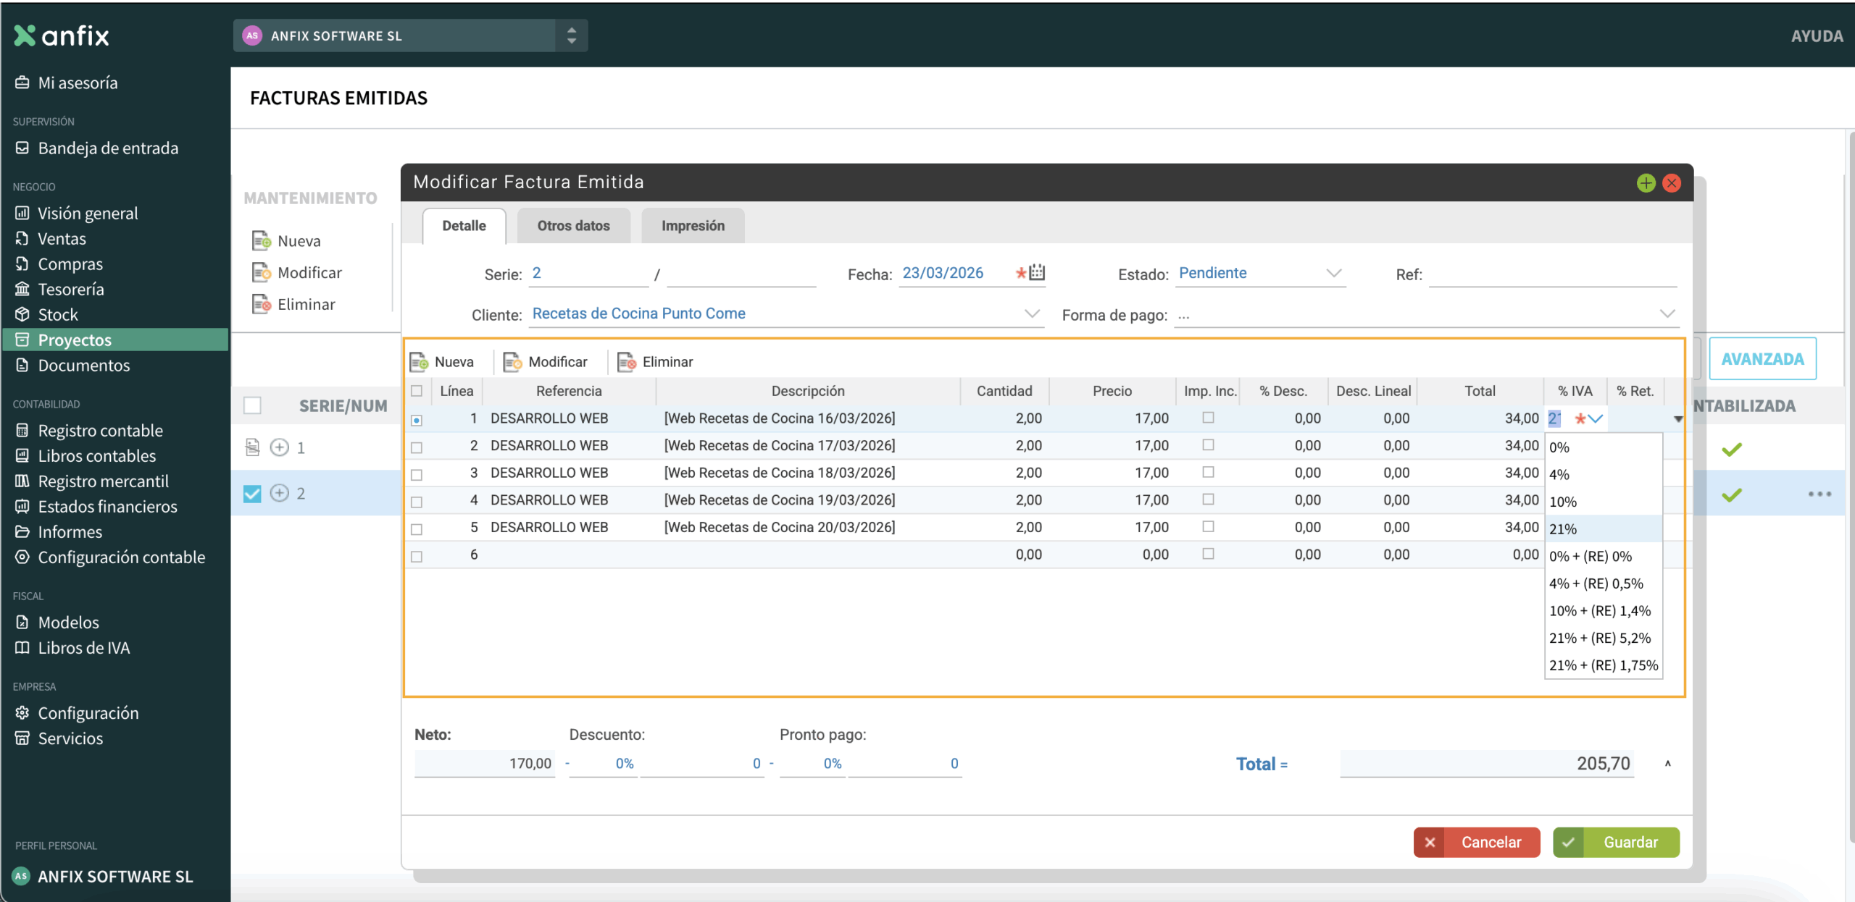Click the calendar icon next to Fecha
1855x902 pixels.
tap(1037, 273)
